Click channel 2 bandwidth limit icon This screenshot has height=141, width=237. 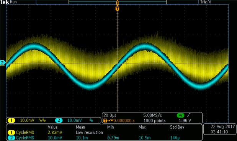coord(92,120)
